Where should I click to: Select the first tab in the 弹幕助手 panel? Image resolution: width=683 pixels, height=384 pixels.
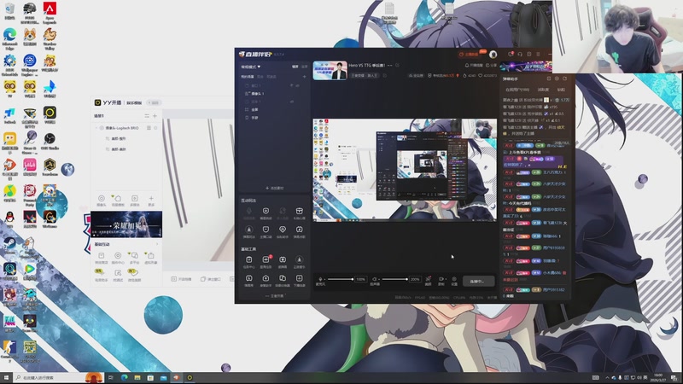[x=517, y=90]
